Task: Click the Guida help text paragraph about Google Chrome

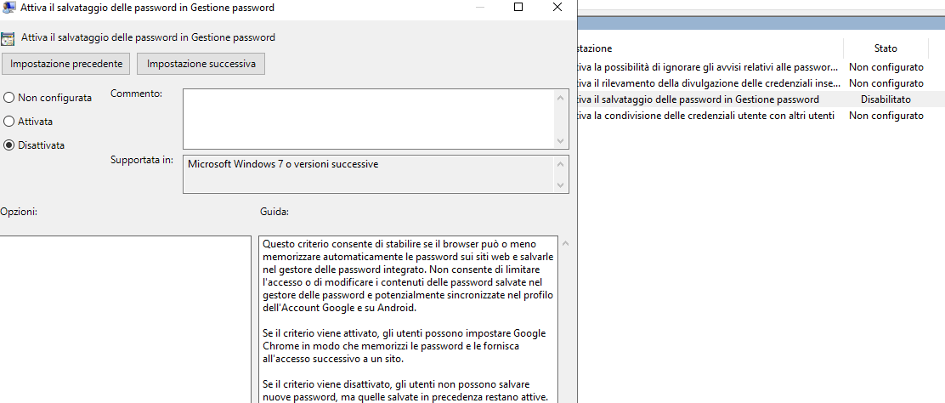Action: 405,346
